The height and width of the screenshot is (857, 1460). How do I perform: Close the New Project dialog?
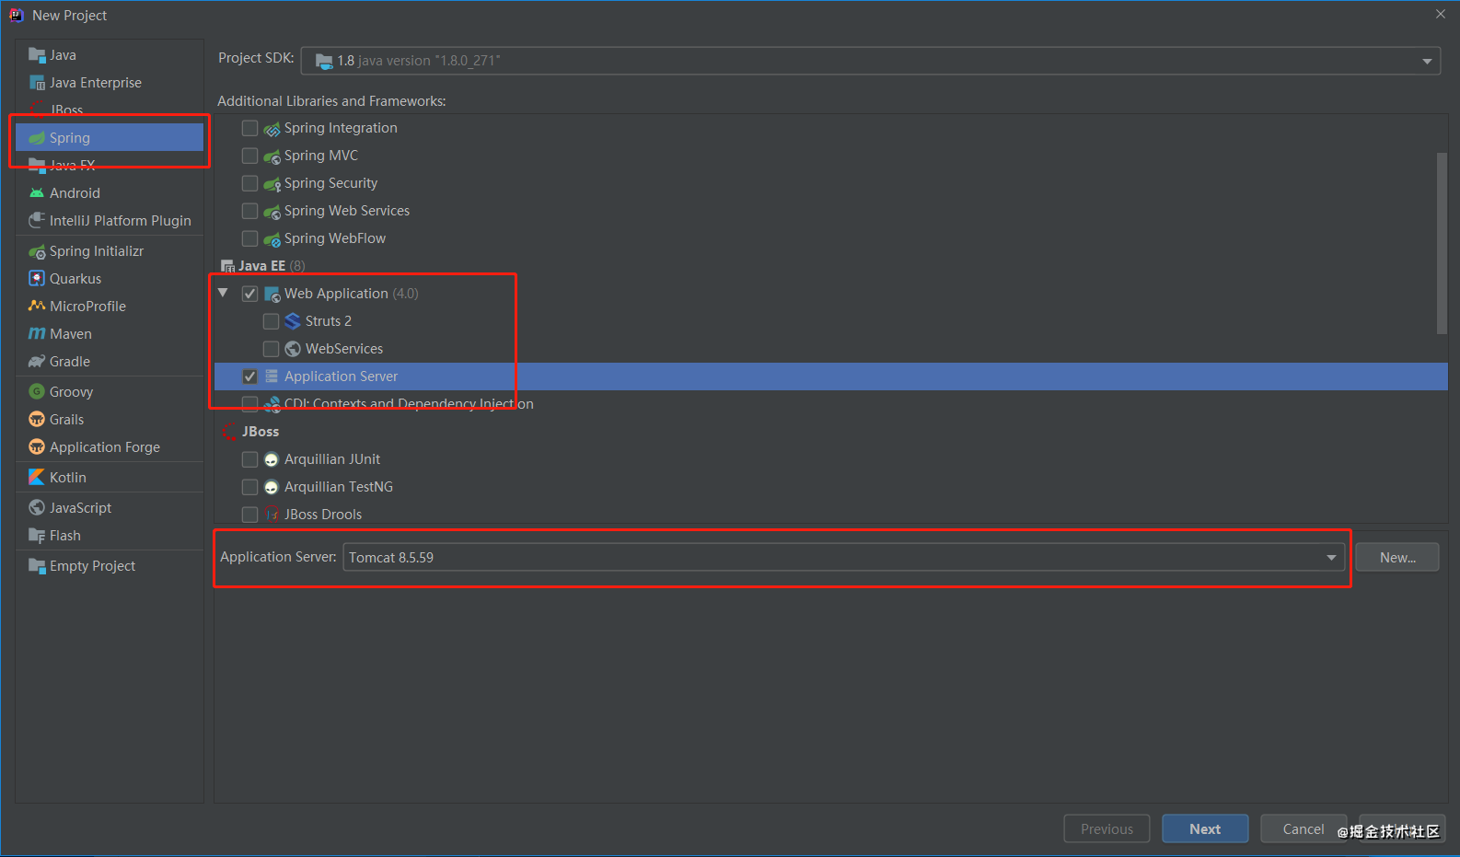[x=1441, y=14]
